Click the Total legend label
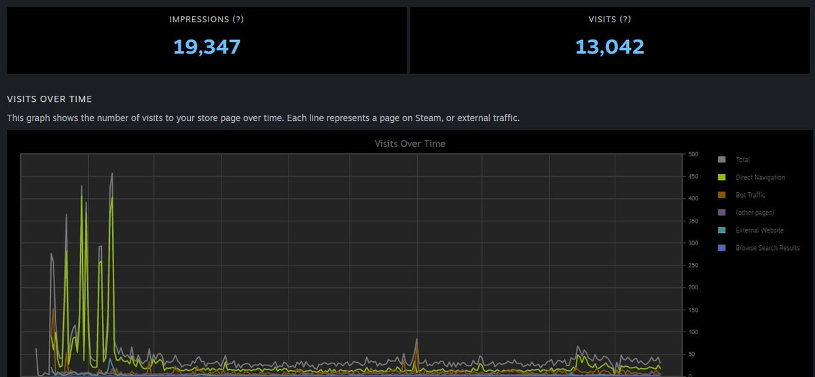 point(742,160)
